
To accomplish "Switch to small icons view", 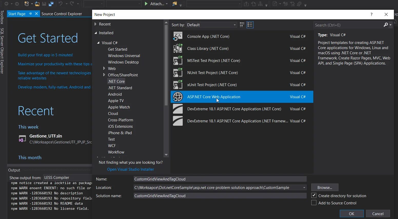I will [242, 25].
